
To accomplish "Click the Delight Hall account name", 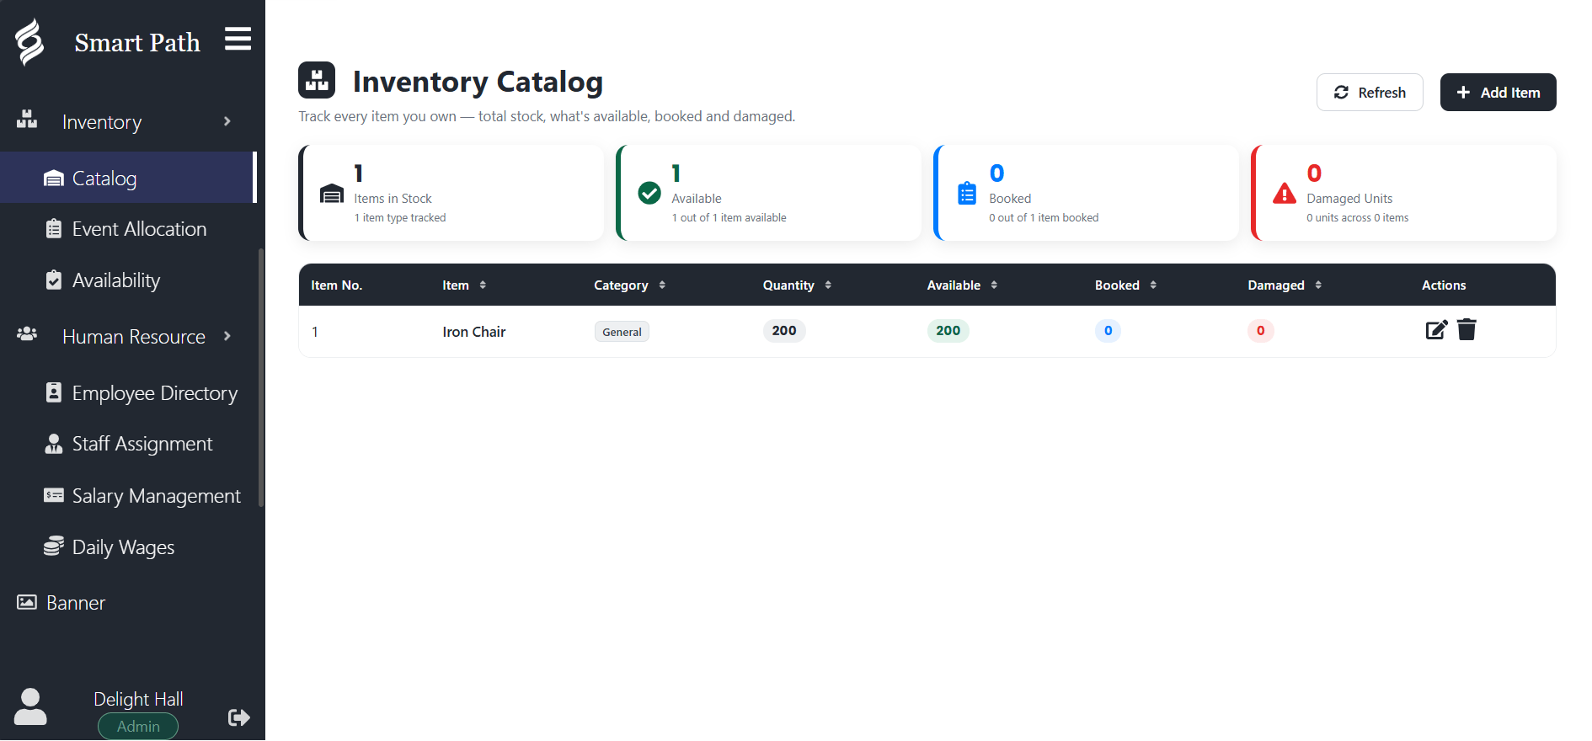I will pos(138,699).
